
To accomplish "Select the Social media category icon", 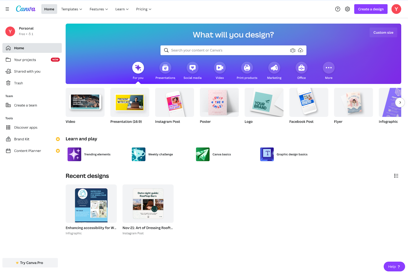I will tap(193, 68).
